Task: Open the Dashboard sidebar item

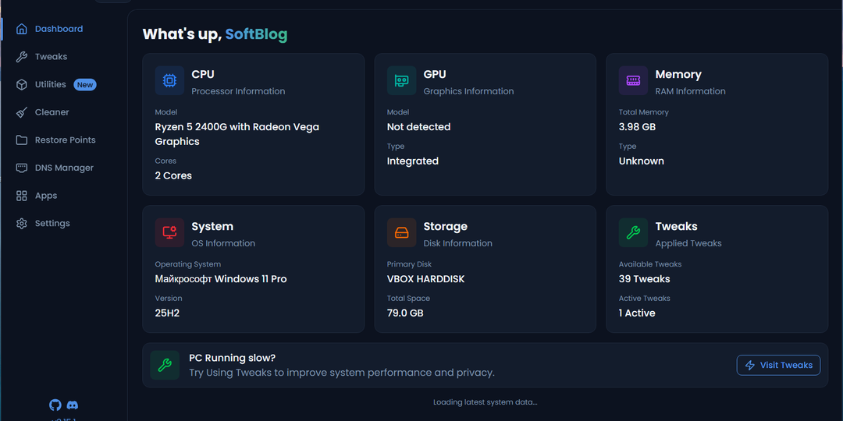Action: [x=59, y=29]
